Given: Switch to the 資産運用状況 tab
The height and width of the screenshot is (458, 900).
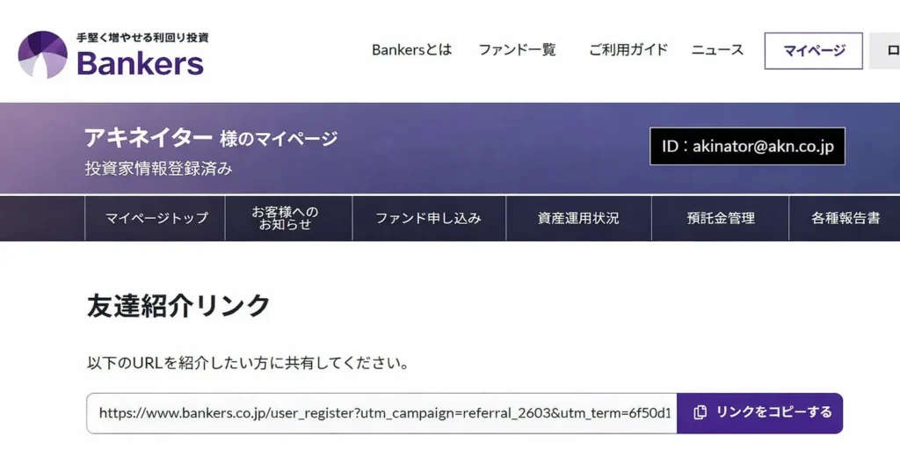Looking at the screenshot, I should (x=578, y=218).
